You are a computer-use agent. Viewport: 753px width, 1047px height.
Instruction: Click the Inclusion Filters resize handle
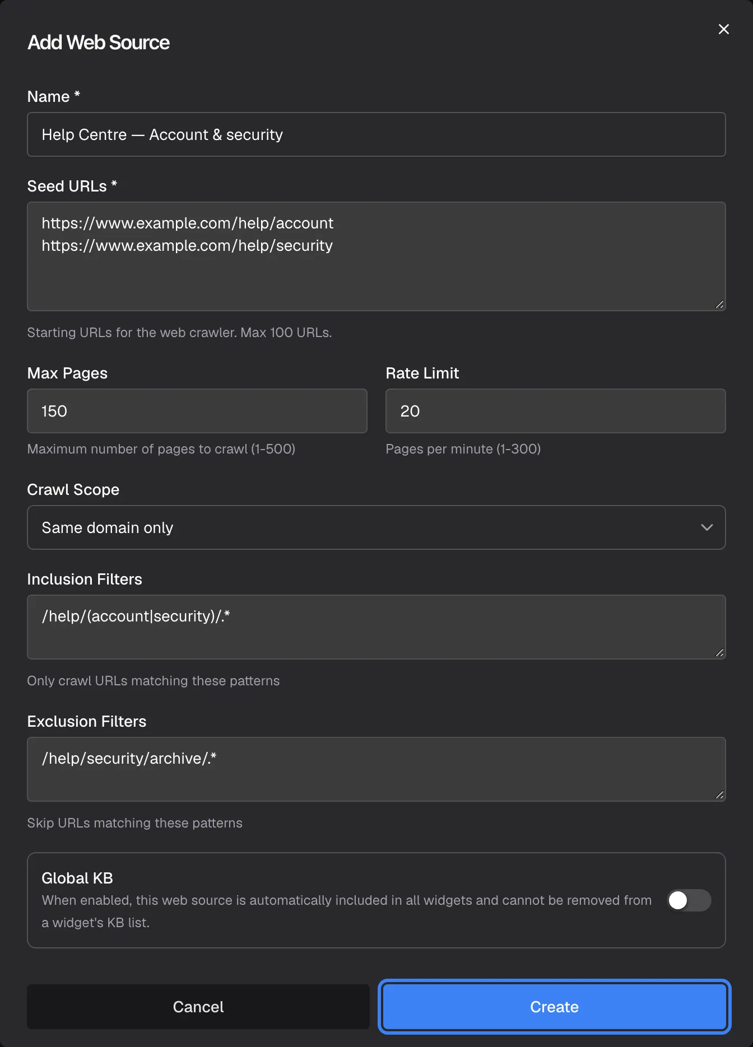pos(719,653)
